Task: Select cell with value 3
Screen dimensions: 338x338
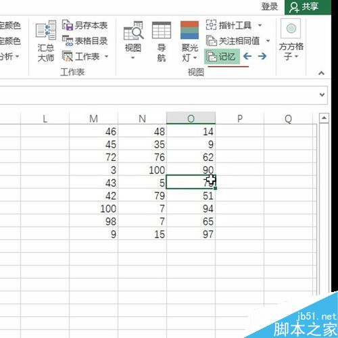Action: pos(93,170)
